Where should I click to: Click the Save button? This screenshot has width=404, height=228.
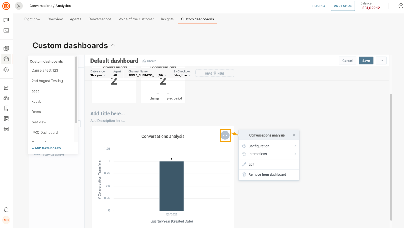pos(366,60)
